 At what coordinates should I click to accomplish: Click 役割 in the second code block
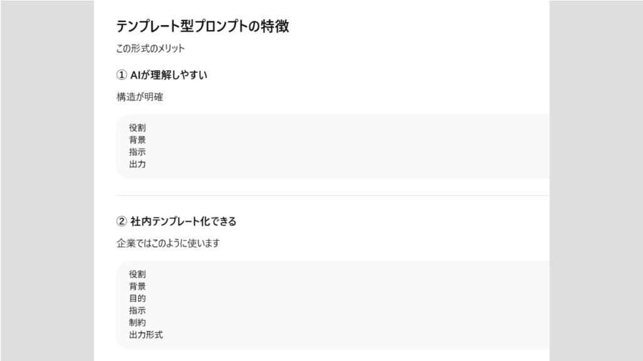tap(138, 274)
